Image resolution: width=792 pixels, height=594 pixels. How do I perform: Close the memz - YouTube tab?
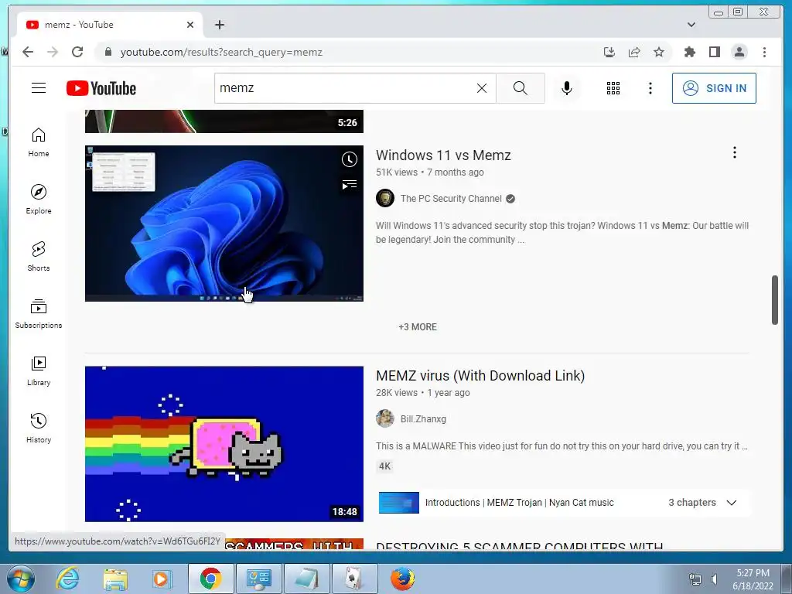pos(190,25)
